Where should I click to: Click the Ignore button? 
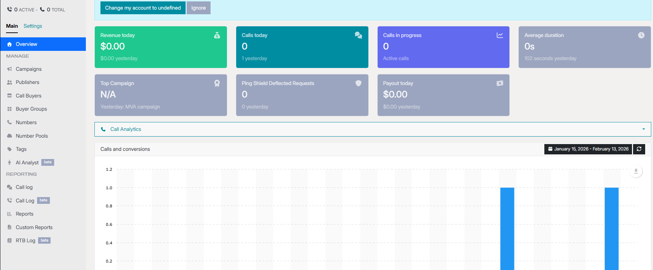tap(198, 8)
